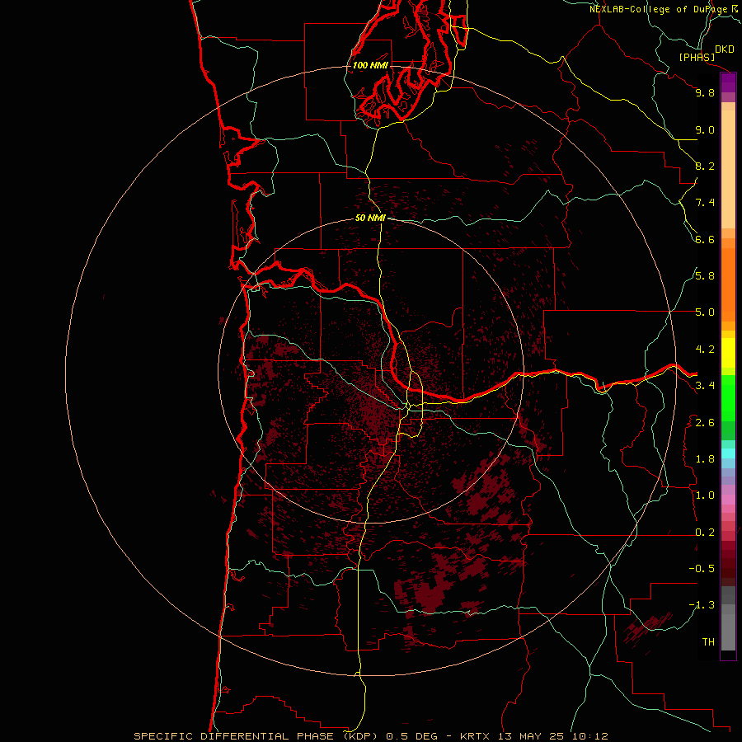Pick the light peach color bar segment
The height and width of the screenshot is (742, 742).
728,169
